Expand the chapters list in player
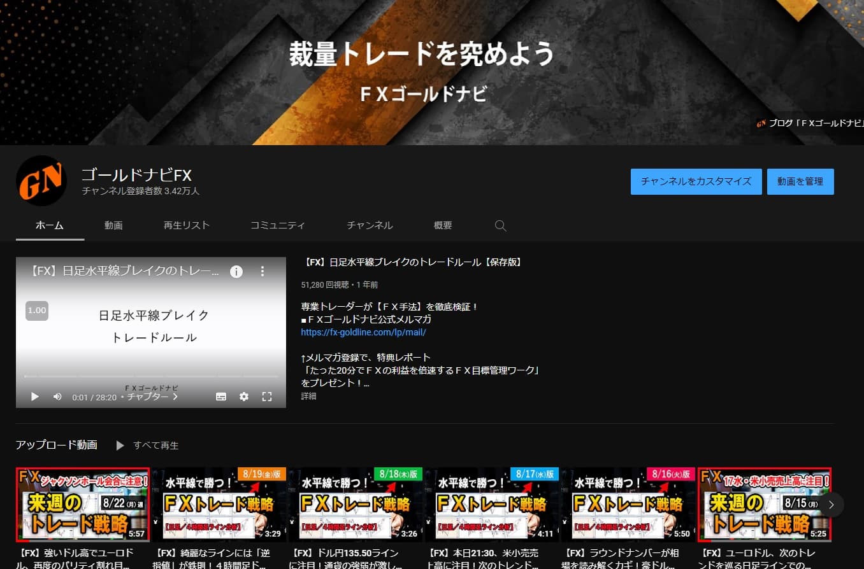Screen dimensions: 864x569 point(153,397)
